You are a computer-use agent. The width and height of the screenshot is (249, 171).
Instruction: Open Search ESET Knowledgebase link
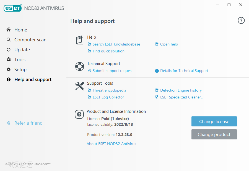pyautogui.click(x=116, y=44)
